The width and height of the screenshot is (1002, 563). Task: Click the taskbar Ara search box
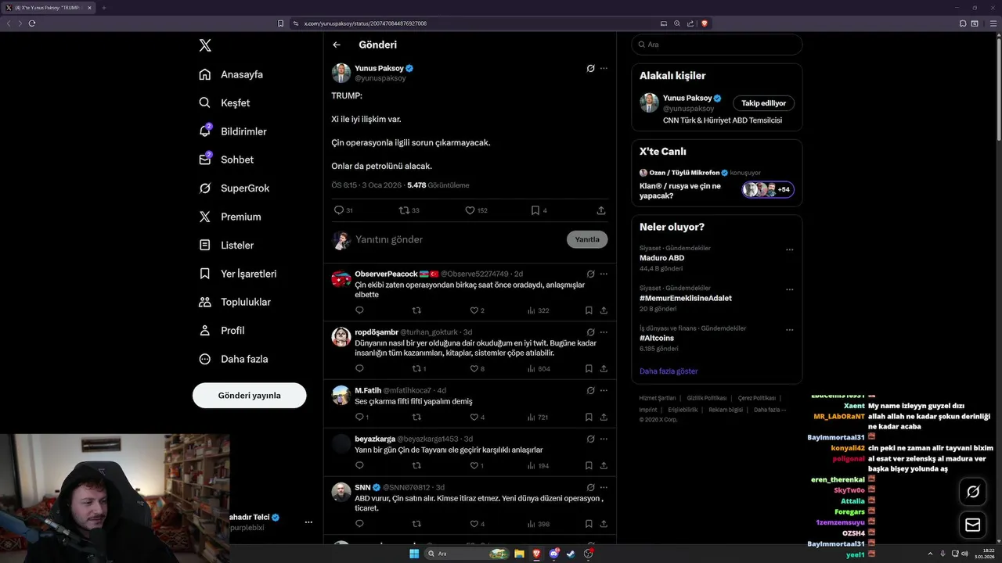pos(469,554)
